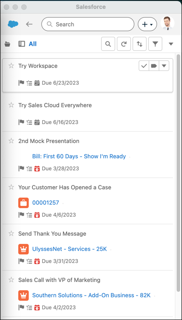Click the Due 6/23/2023 date text
Image resolution: width=182 pixels, height=320 pixels.
(x=60, y=83)
